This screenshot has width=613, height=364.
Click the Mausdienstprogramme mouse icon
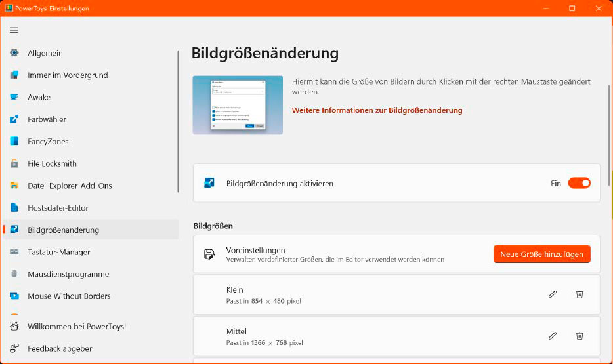pyautogui.click(x=14, y=273)
